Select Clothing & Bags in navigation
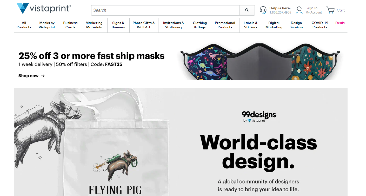The height and width of the screenshot is (196, 366). [200, 25]
